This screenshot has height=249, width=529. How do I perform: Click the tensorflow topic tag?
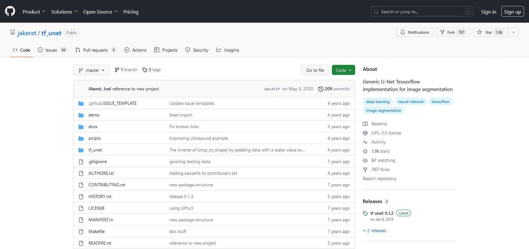click(x=440, y=101)
